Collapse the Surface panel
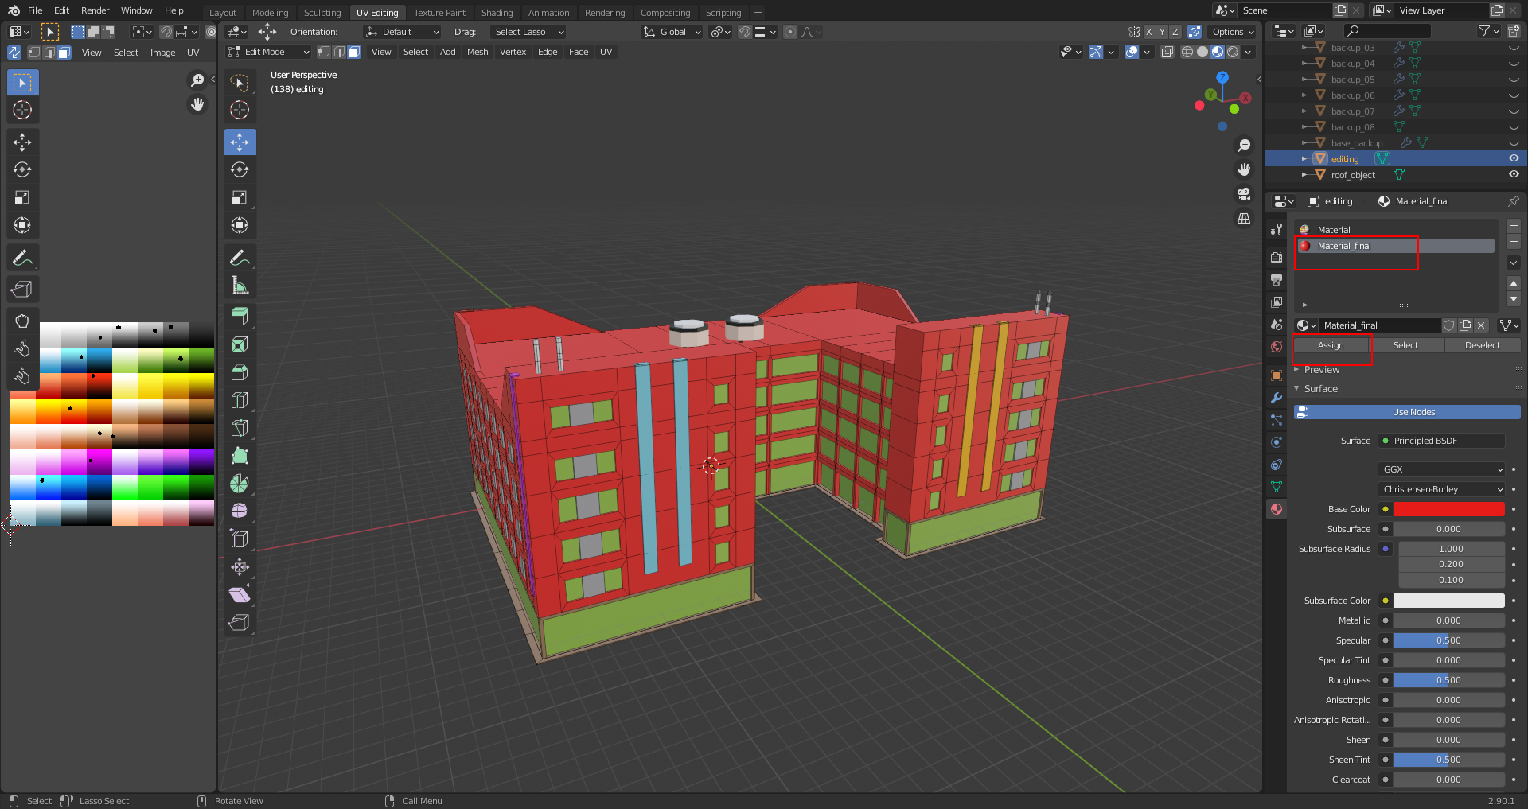 [1320, 389]
